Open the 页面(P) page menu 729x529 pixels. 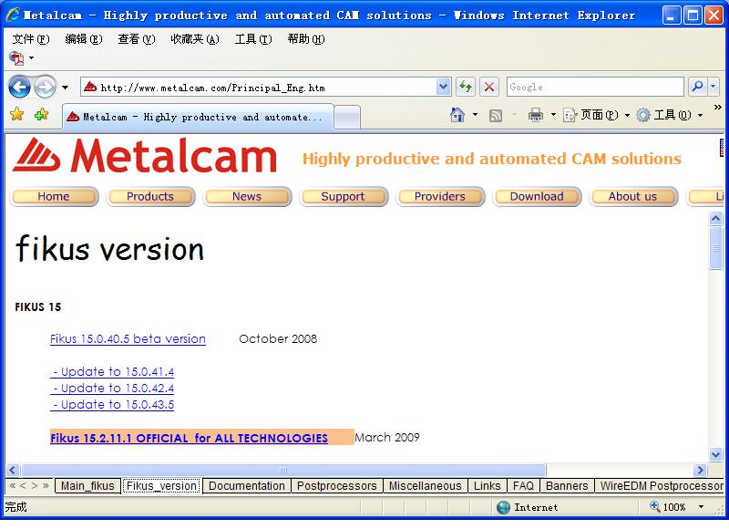pos(596,114)
